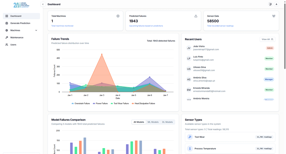Click the gear icon on Total Machines card
The height and width of the screenshot is (154, 286).
click(x=118, y=16)
